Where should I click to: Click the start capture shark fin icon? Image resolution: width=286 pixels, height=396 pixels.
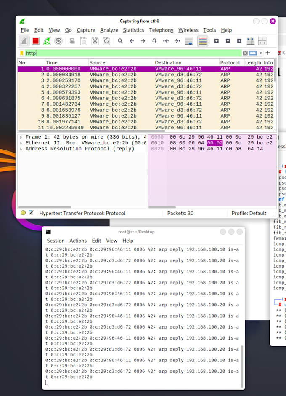coord(24,41)
